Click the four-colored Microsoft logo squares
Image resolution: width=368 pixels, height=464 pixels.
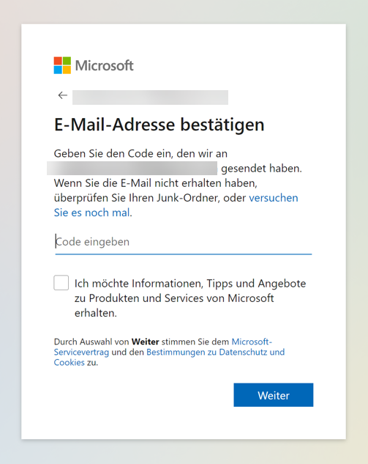click(x=62, y=65)
